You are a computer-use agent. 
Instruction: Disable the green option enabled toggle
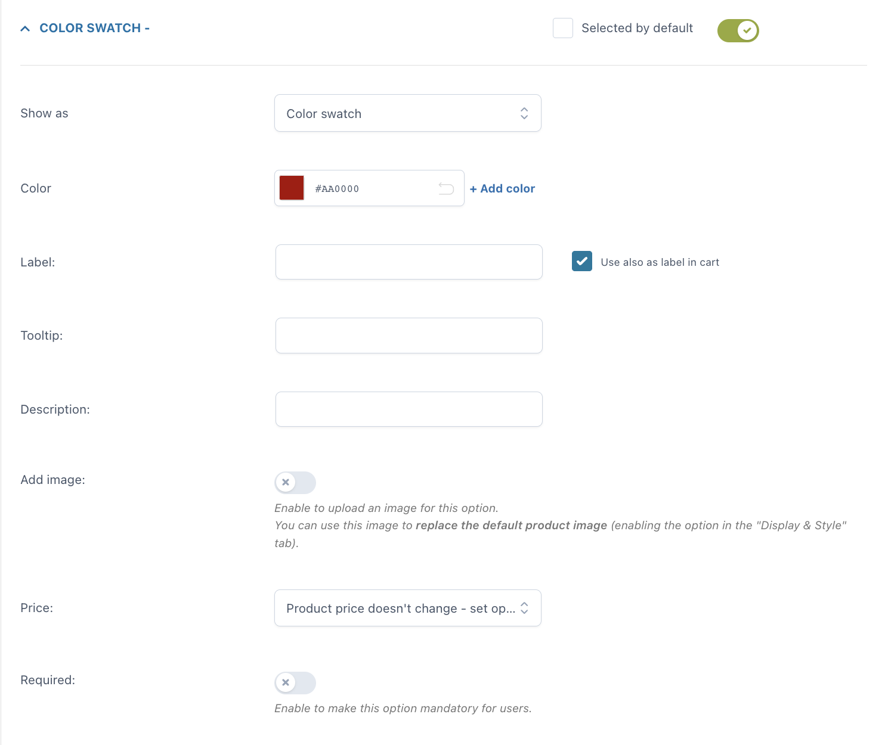coord(738,30)
